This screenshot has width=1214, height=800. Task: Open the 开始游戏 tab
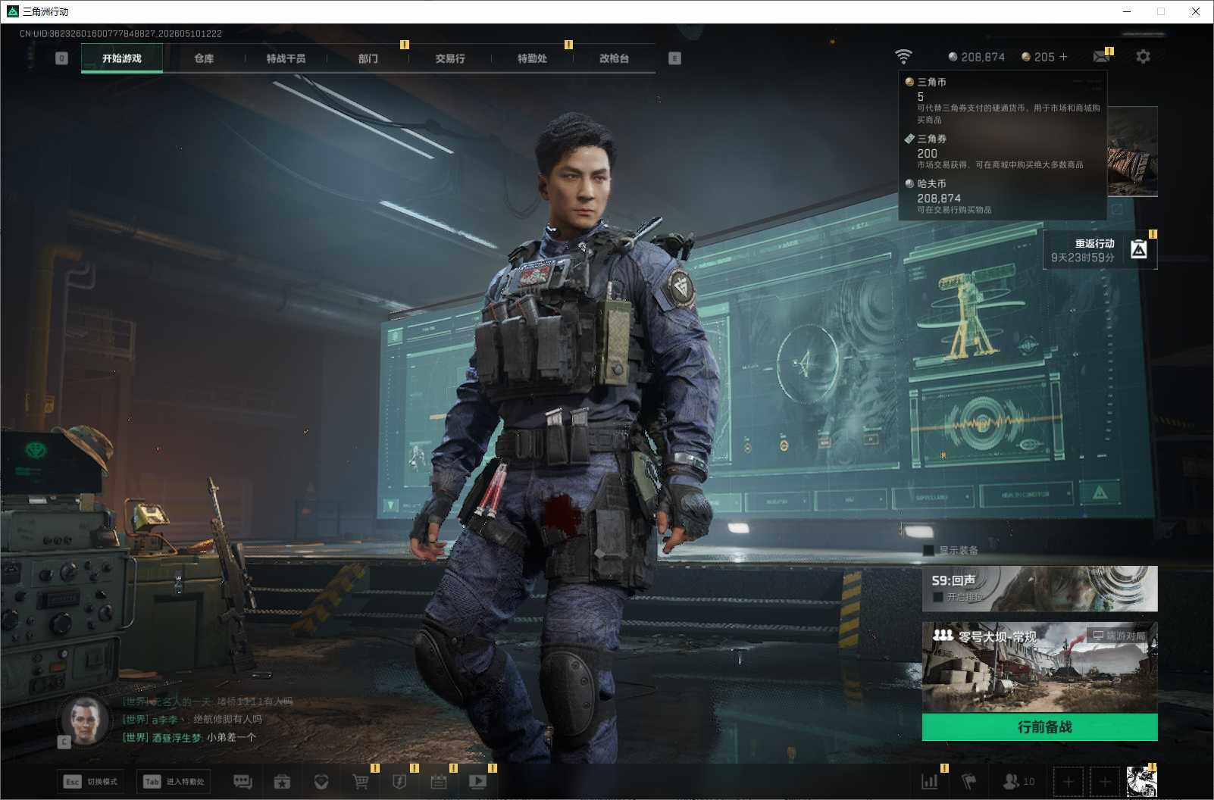(122, 58)
